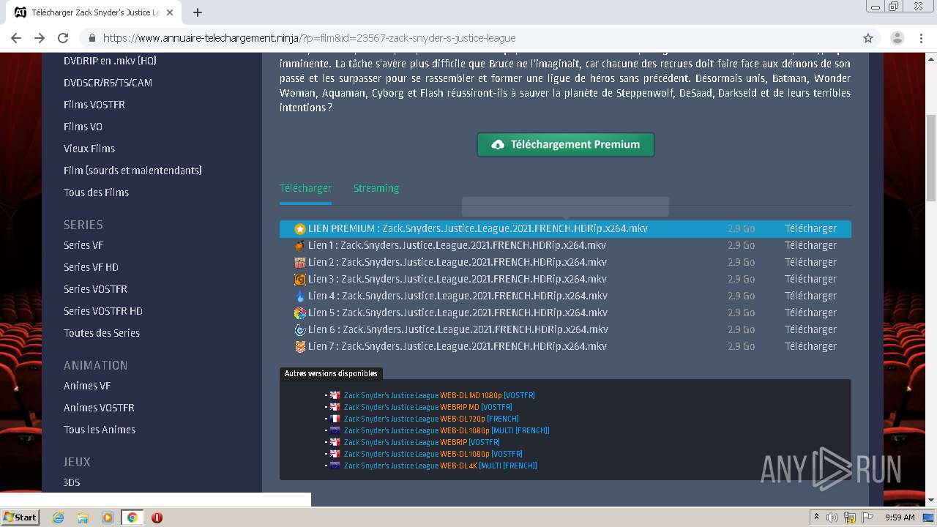The width and height of the screenshot is (937, 527).
Task: View site info via the padlock icon
Action: [x=92, y=38]
